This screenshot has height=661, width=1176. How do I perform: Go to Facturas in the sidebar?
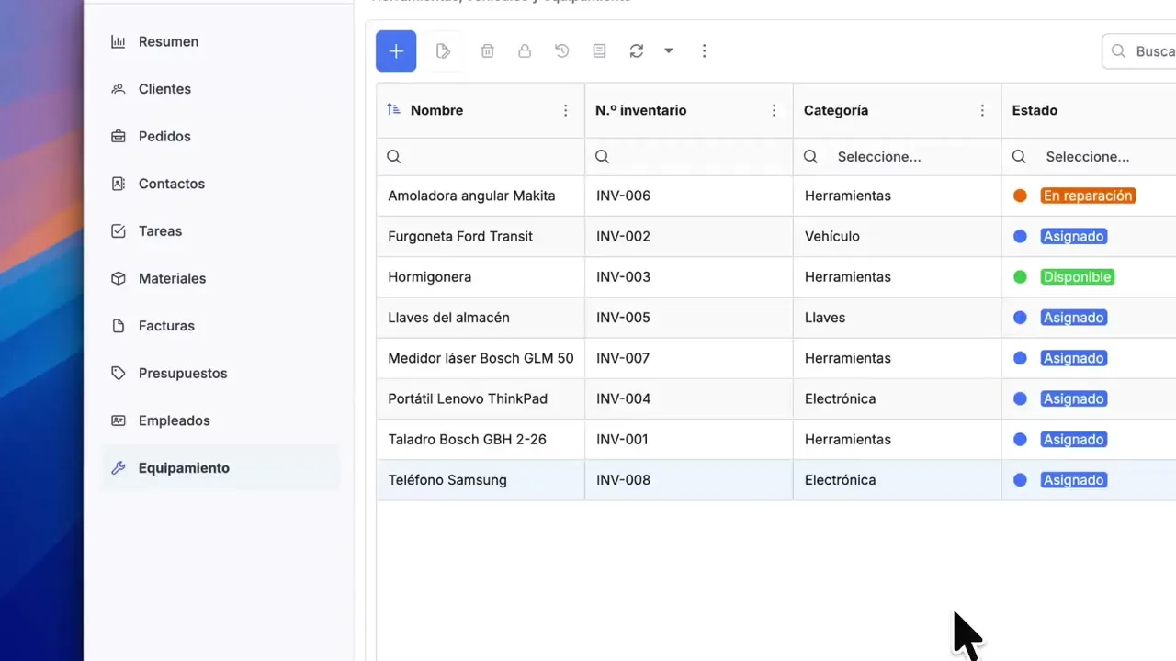[x=166, y=326]
